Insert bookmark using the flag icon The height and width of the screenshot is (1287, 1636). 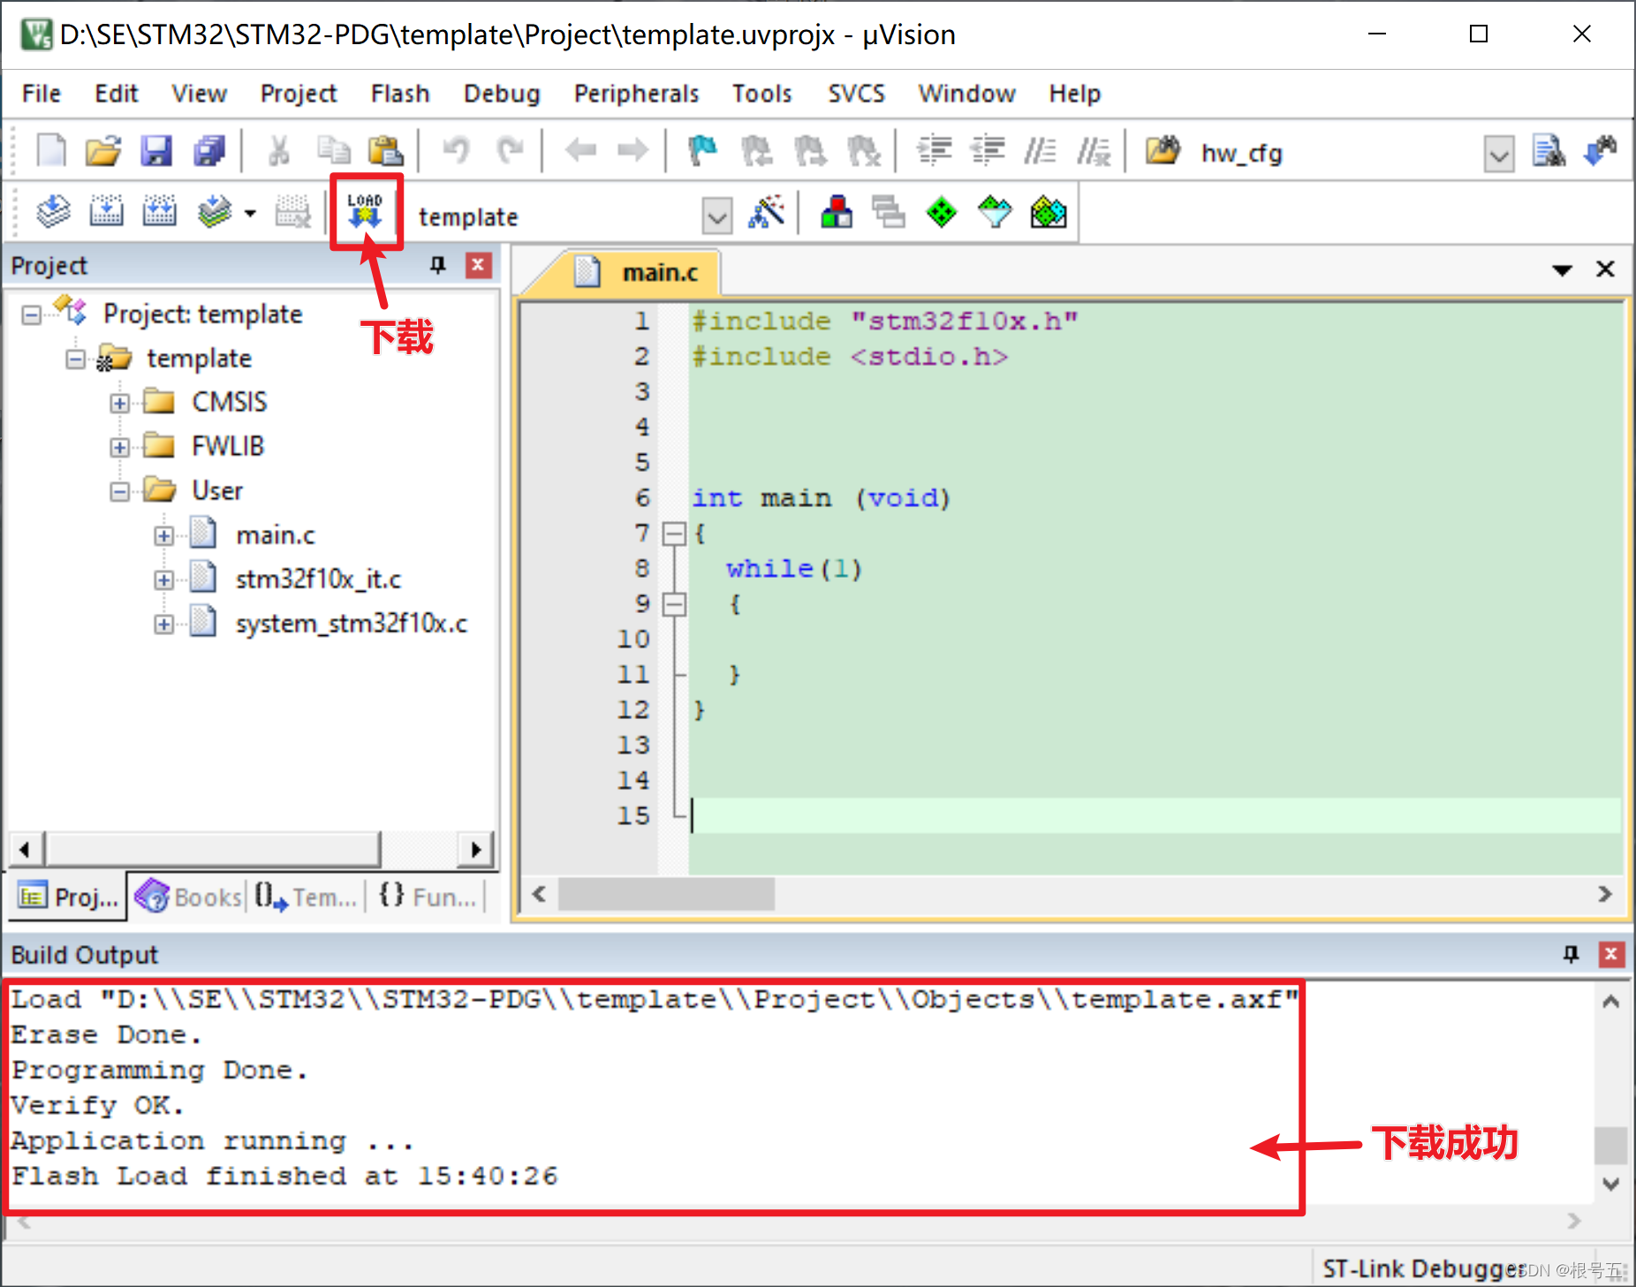(x=702, y=151)
